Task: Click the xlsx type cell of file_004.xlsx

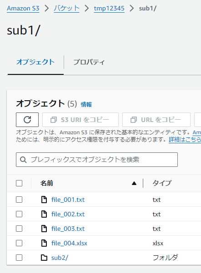Action: (158, 243)
